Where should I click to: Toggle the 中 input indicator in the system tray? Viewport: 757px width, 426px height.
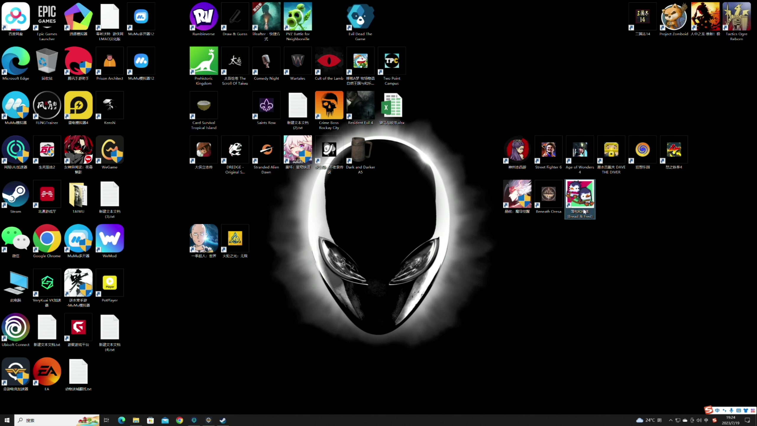[706, 420]
